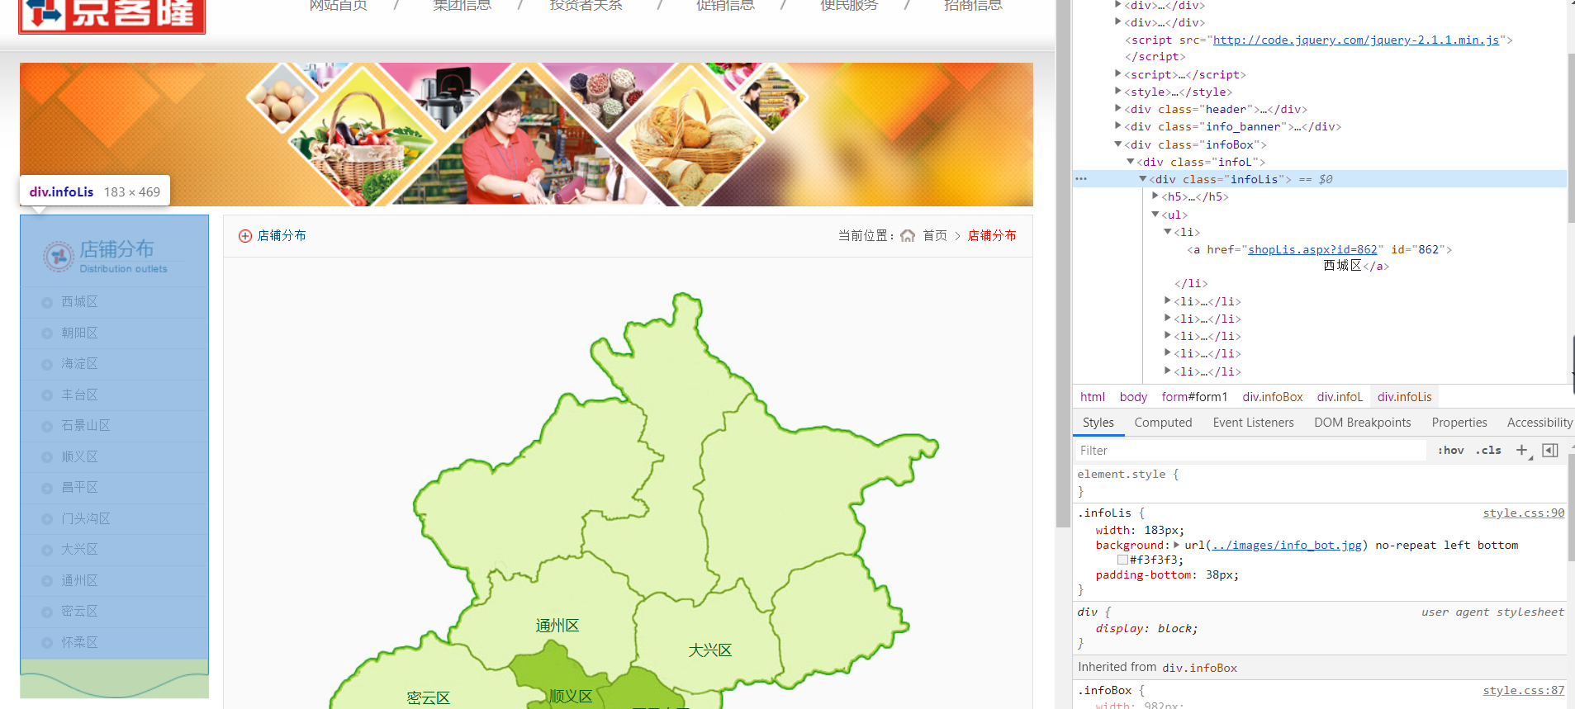
Task: Open 怀柔区 in the district sidebar
Action: point(79,642)
